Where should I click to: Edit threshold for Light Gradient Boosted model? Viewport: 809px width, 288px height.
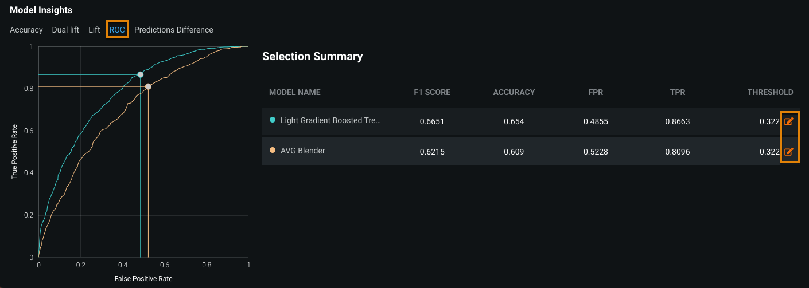[x=788, y=121]
